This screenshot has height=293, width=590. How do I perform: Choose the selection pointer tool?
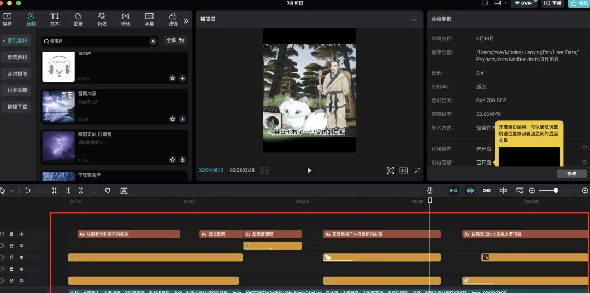3,191
